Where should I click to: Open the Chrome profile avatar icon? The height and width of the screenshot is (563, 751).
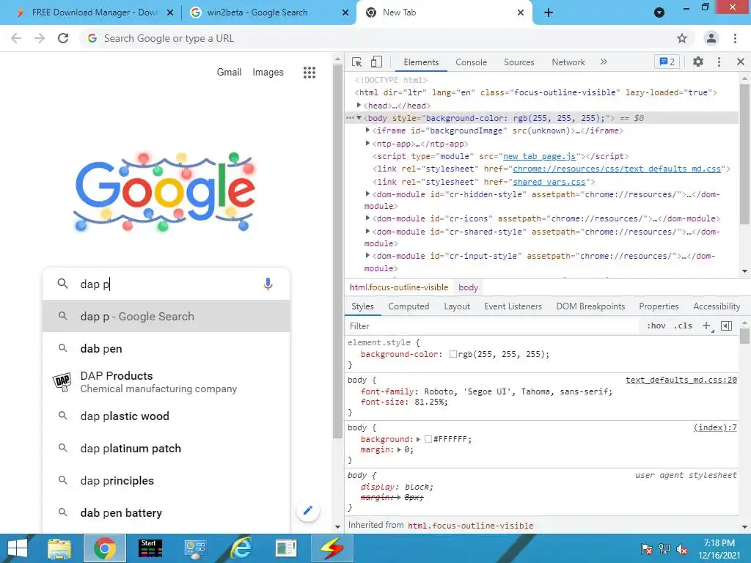[711, 38]
